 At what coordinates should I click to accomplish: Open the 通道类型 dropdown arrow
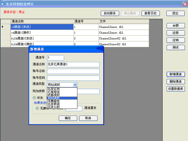click(x=75, y=85)
